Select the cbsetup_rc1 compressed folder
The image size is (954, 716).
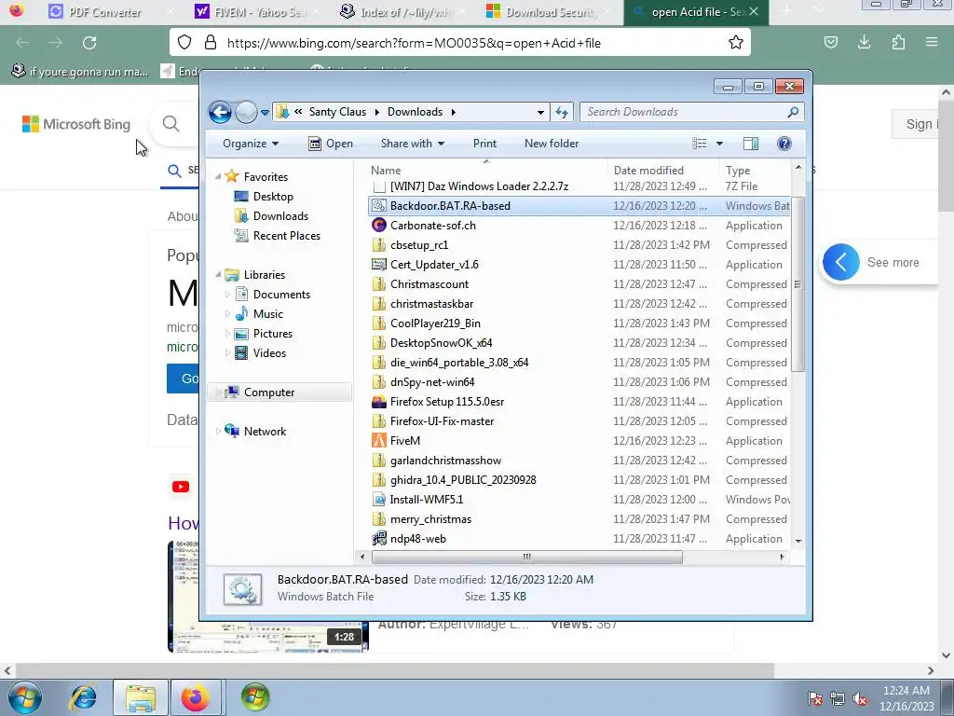419,245
